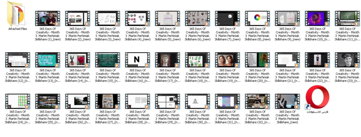Click unnumbered file name Skillshare_(new)
This screenshot has width=361, height=137.
(x=288, y=117)
